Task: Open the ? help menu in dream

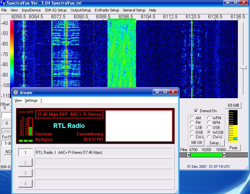Action: 41,100
